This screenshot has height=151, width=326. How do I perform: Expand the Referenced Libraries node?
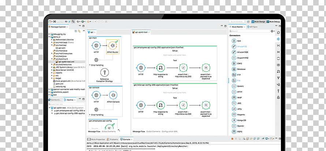point(52,39)
